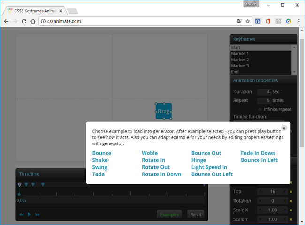Screen dimensions: 305x225
Task: Click the translate page icon
Action: pos(240,21)
